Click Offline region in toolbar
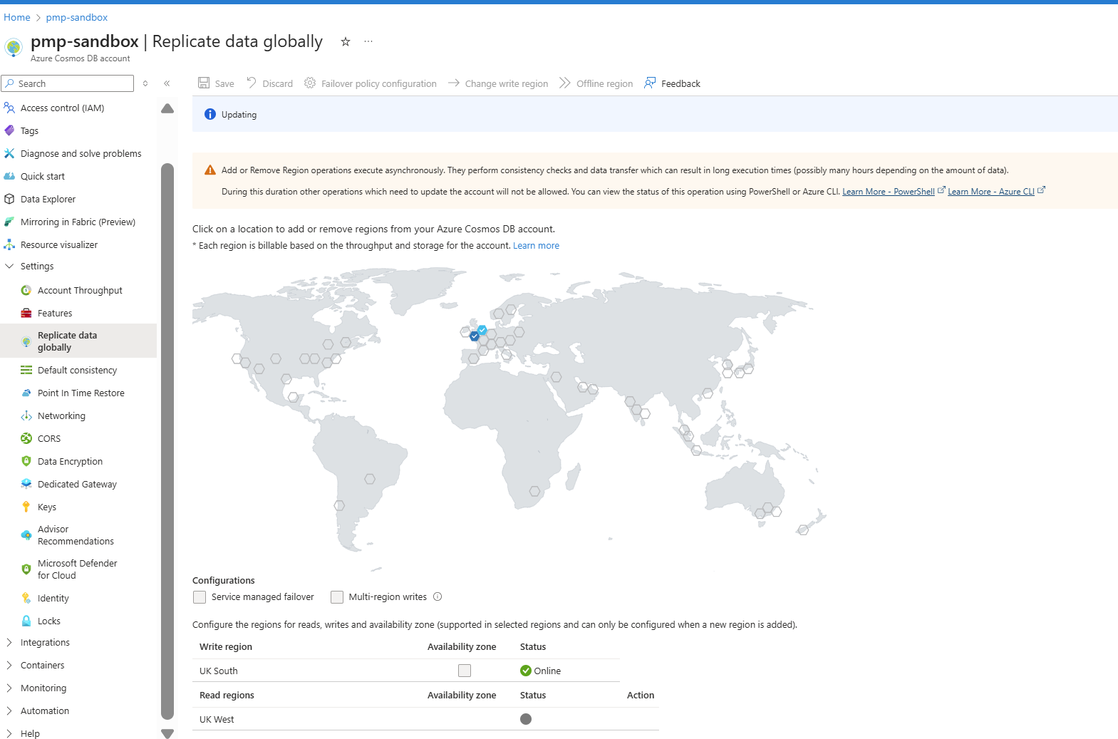This screenshot has width=1118, height=739. click(596, 83)
